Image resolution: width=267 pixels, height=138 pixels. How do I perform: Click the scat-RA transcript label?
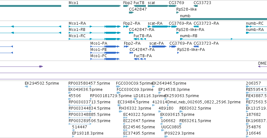point(155,23)
